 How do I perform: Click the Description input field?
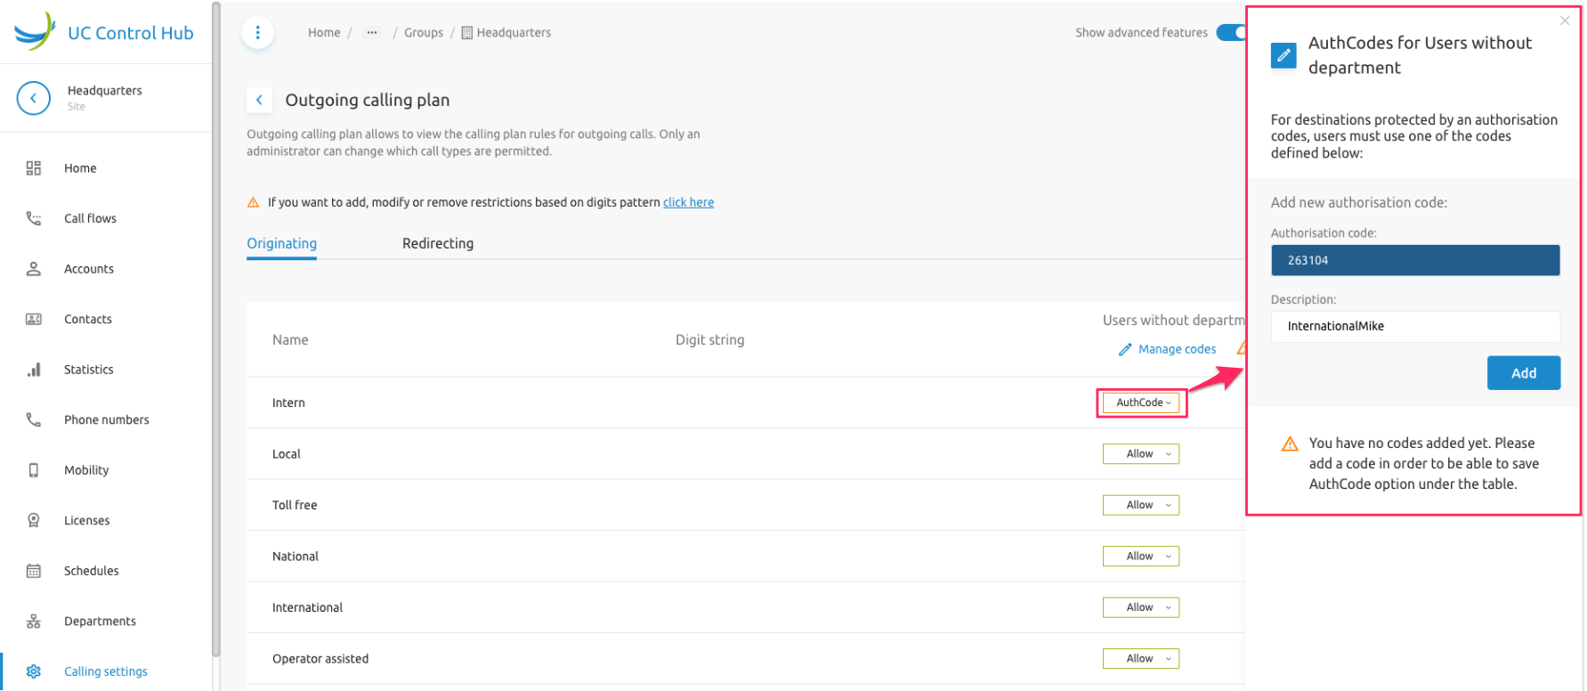click(1414, 327)
